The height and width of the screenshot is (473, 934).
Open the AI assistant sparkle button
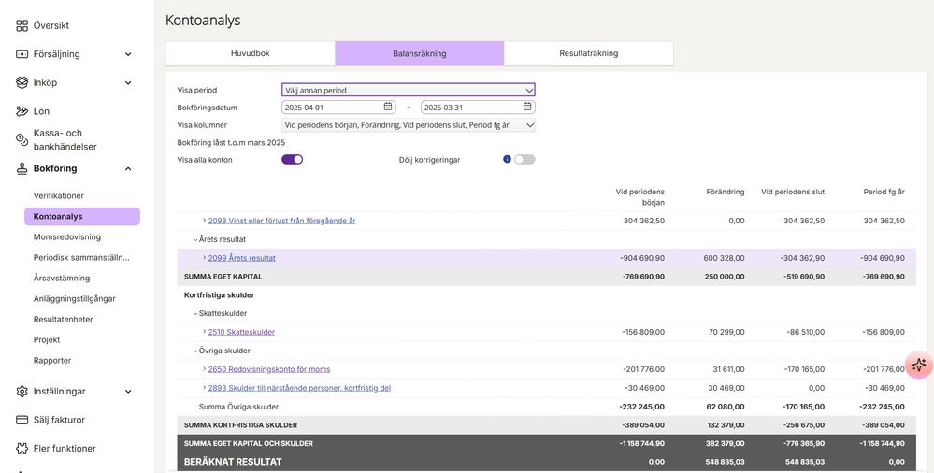pos(918,365)
